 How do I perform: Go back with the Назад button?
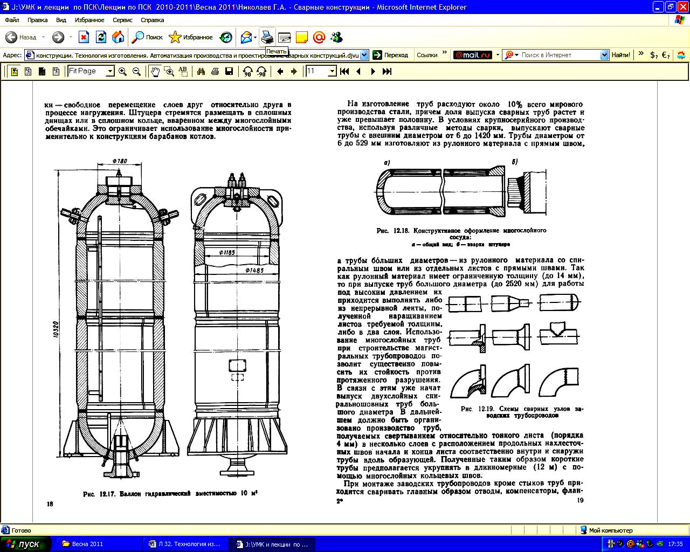[22, 37]
